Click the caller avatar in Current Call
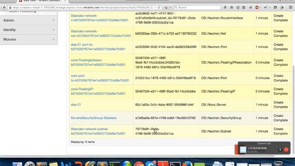 tap(243, 149)
